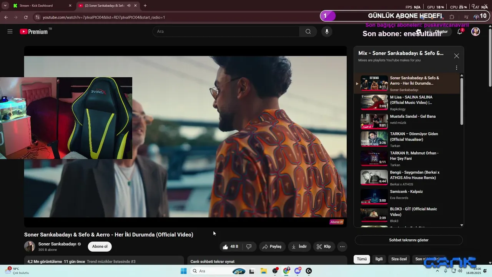Open Trend müzikler listesinde #3 link
Image resolution: width=492 pixels, height=277 pixels.
coord(111,262)
